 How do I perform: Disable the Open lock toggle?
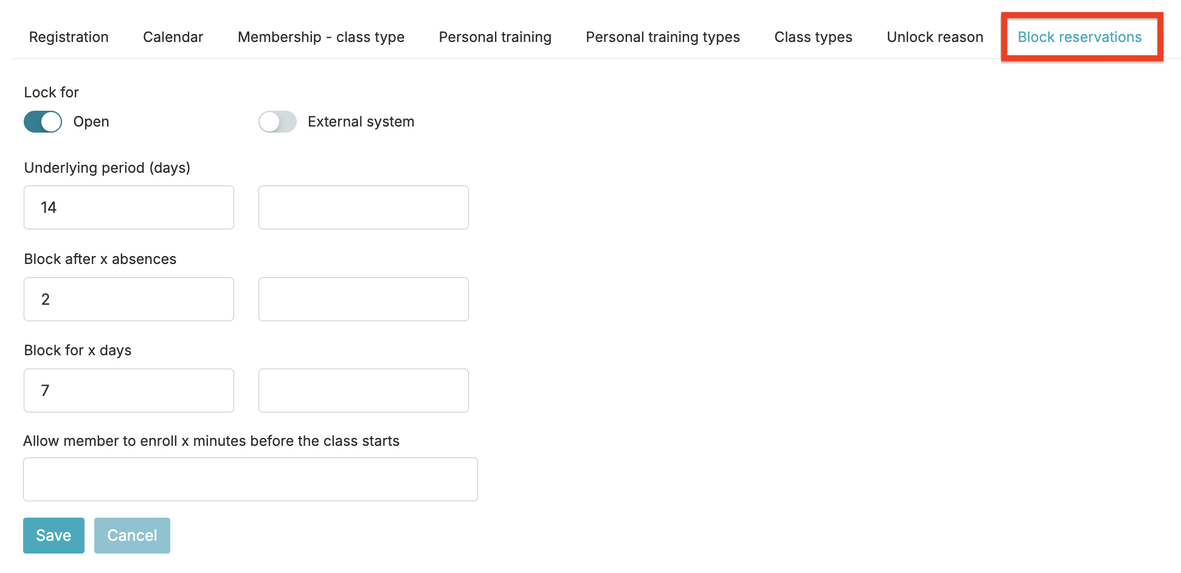tap(43, 122)
